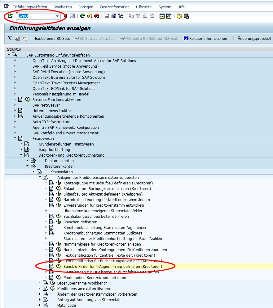Execute activity icon for Minderheiten-Kennzeichen definieren
Viewport: 273px width, 308px height.
[59, 277]
